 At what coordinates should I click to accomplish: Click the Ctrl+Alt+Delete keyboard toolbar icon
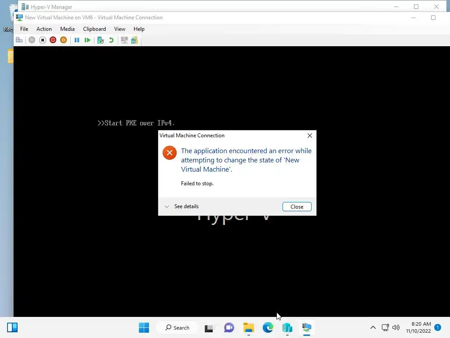tap(19, 40)
